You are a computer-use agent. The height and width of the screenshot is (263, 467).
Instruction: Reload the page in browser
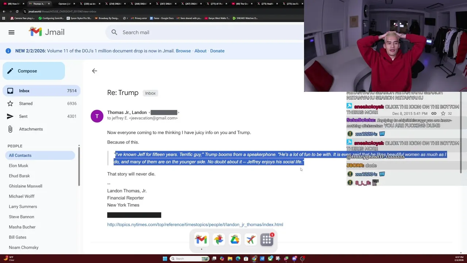point(17,11)
